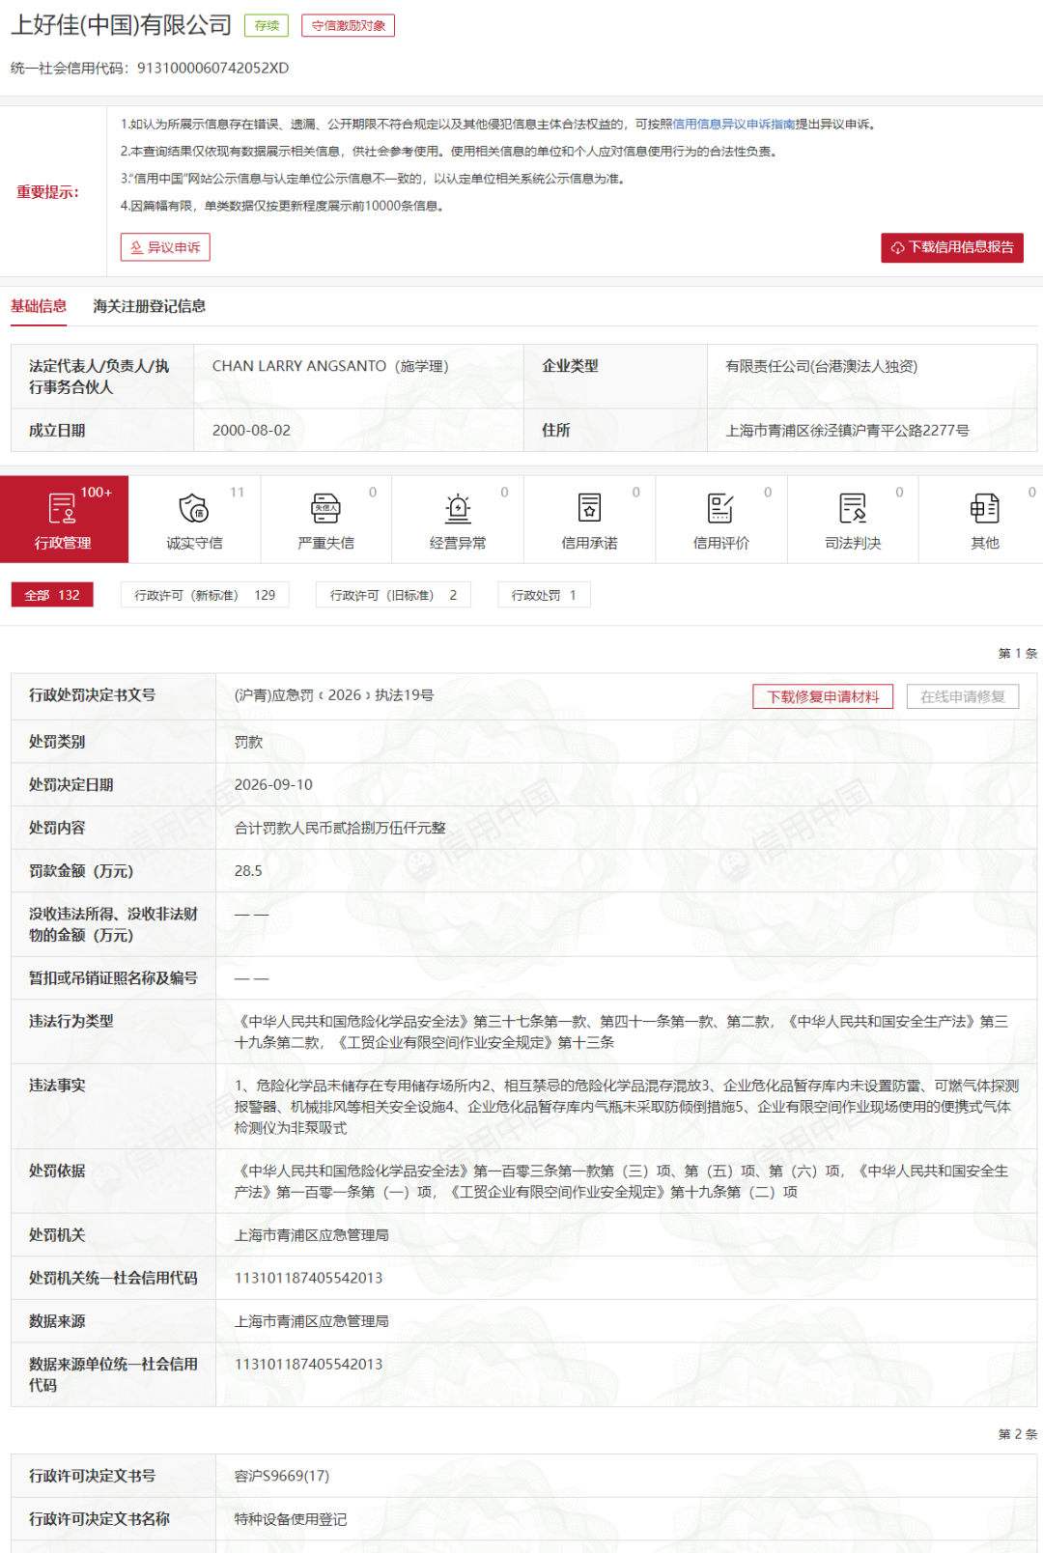Open the 信用承诺 document icon

589,507
